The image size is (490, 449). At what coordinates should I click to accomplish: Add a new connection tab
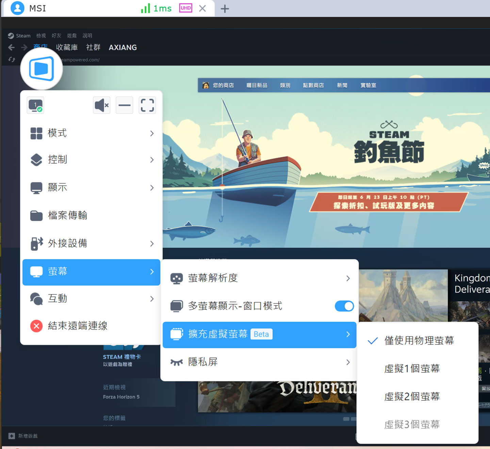tap(225, 9)
